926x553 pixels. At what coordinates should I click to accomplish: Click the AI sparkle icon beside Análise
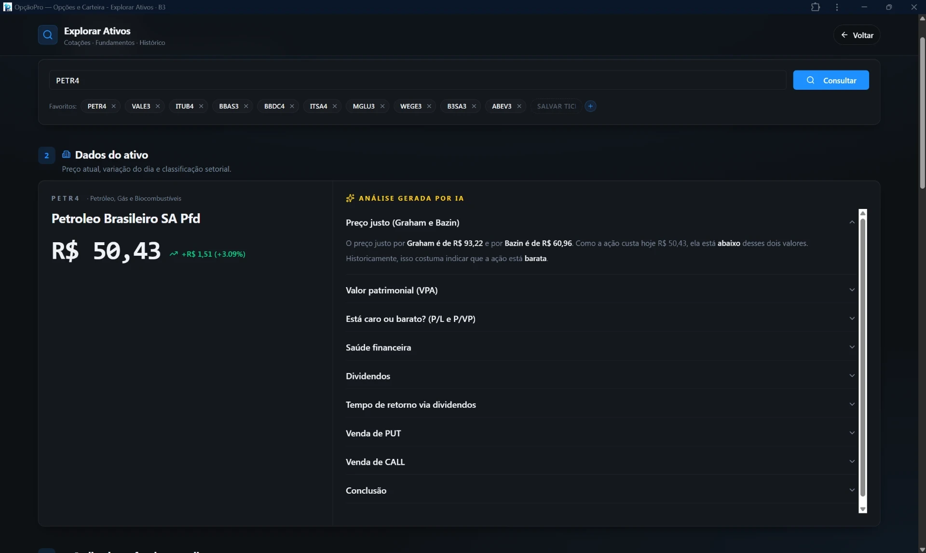[350, 198]
